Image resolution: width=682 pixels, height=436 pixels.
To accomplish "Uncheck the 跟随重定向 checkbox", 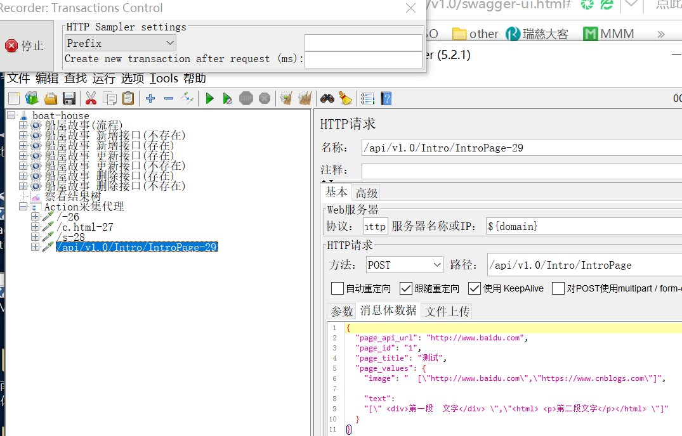I will coord(406,288).
